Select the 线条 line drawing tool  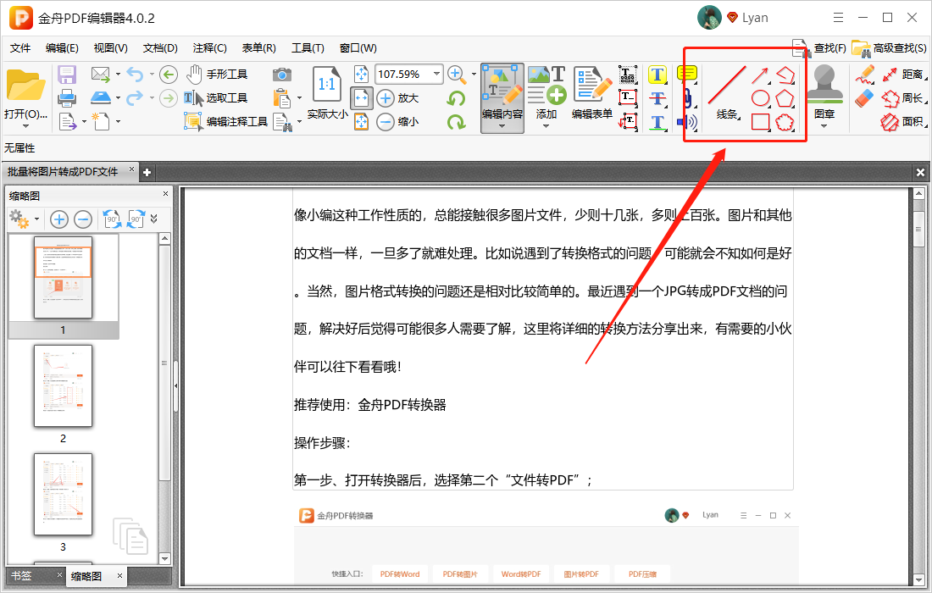click(x=726, y=92)
